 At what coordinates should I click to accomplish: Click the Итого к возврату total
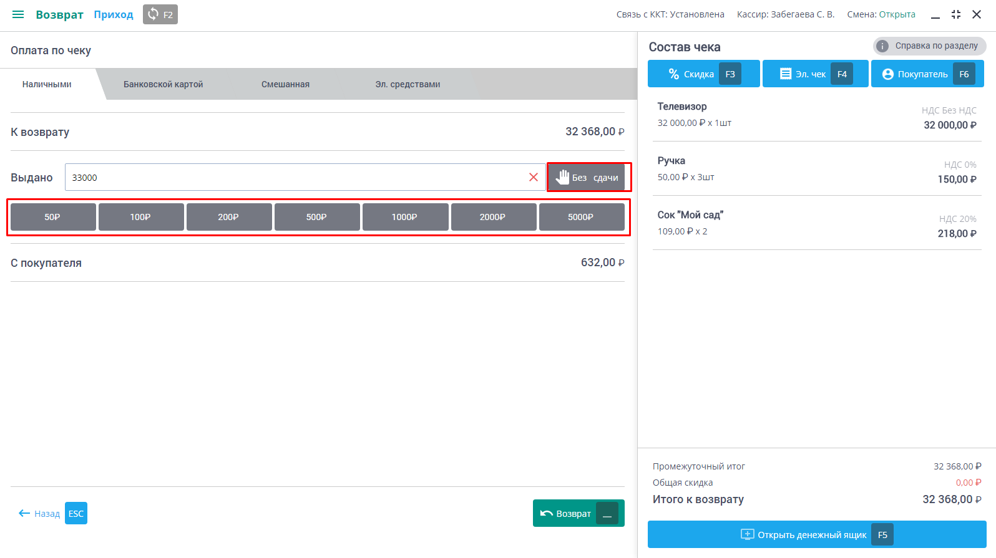pyautogui.click(x=952, y=499)
